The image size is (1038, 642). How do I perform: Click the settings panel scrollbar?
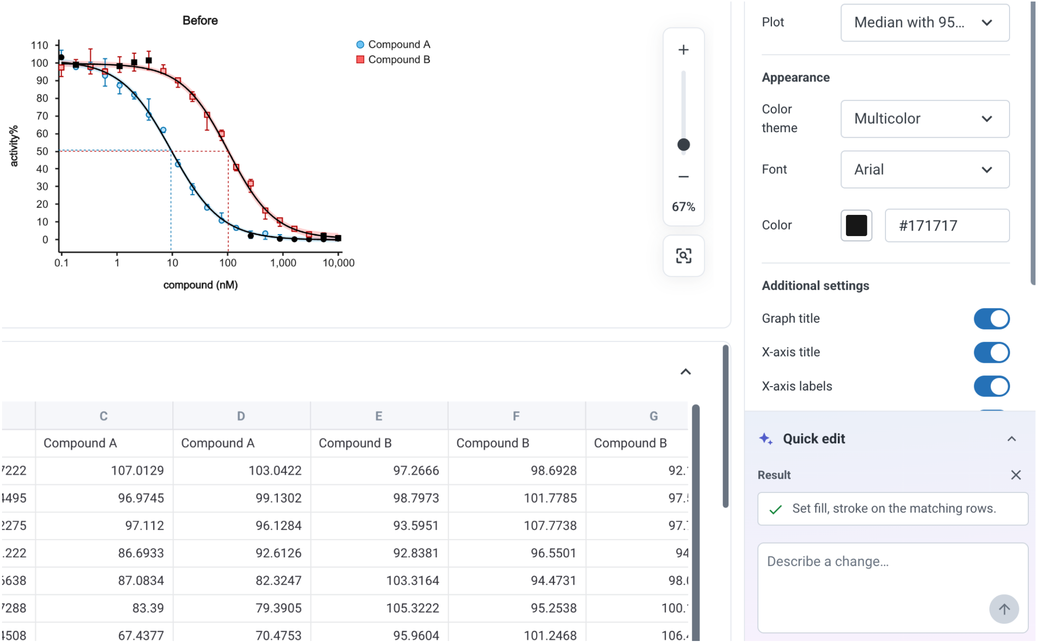[x=1032, y=143]
